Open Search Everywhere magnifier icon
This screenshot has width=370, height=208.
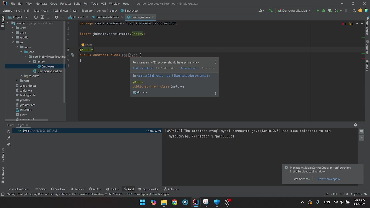tap(354, 10)
